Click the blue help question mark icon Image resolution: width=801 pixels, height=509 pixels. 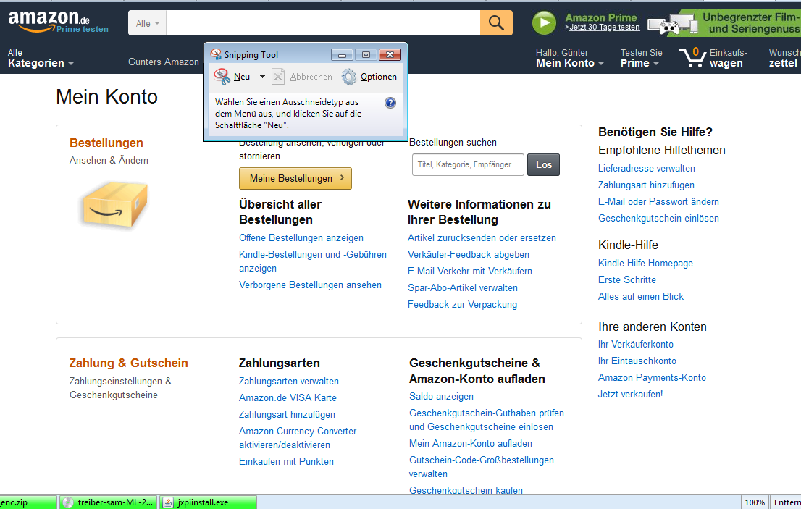(x=390, y=103)
